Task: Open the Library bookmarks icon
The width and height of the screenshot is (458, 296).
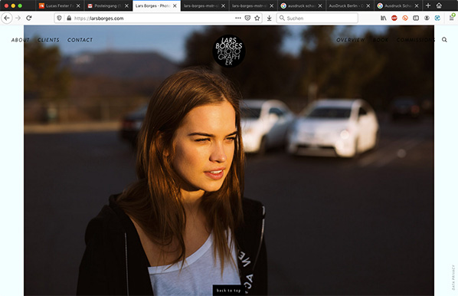Action: [x=384, y=18]
